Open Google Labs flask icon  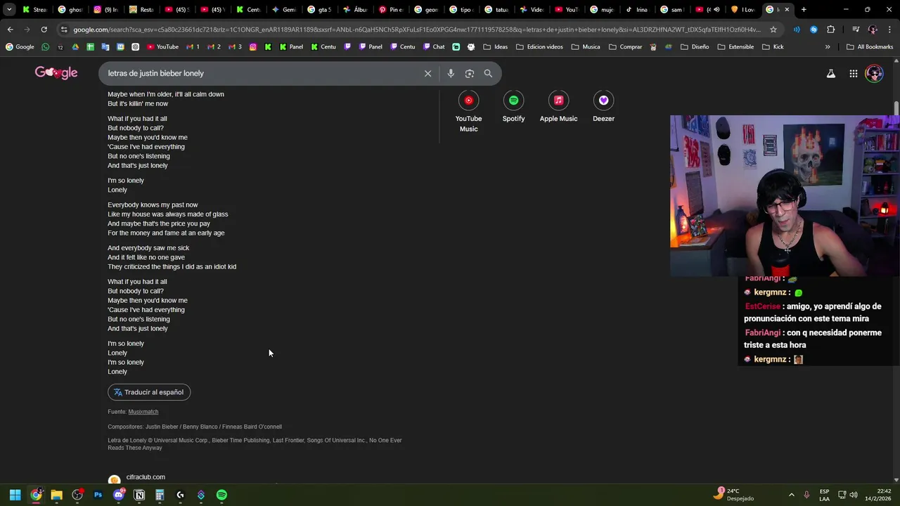tap(830, 73)
